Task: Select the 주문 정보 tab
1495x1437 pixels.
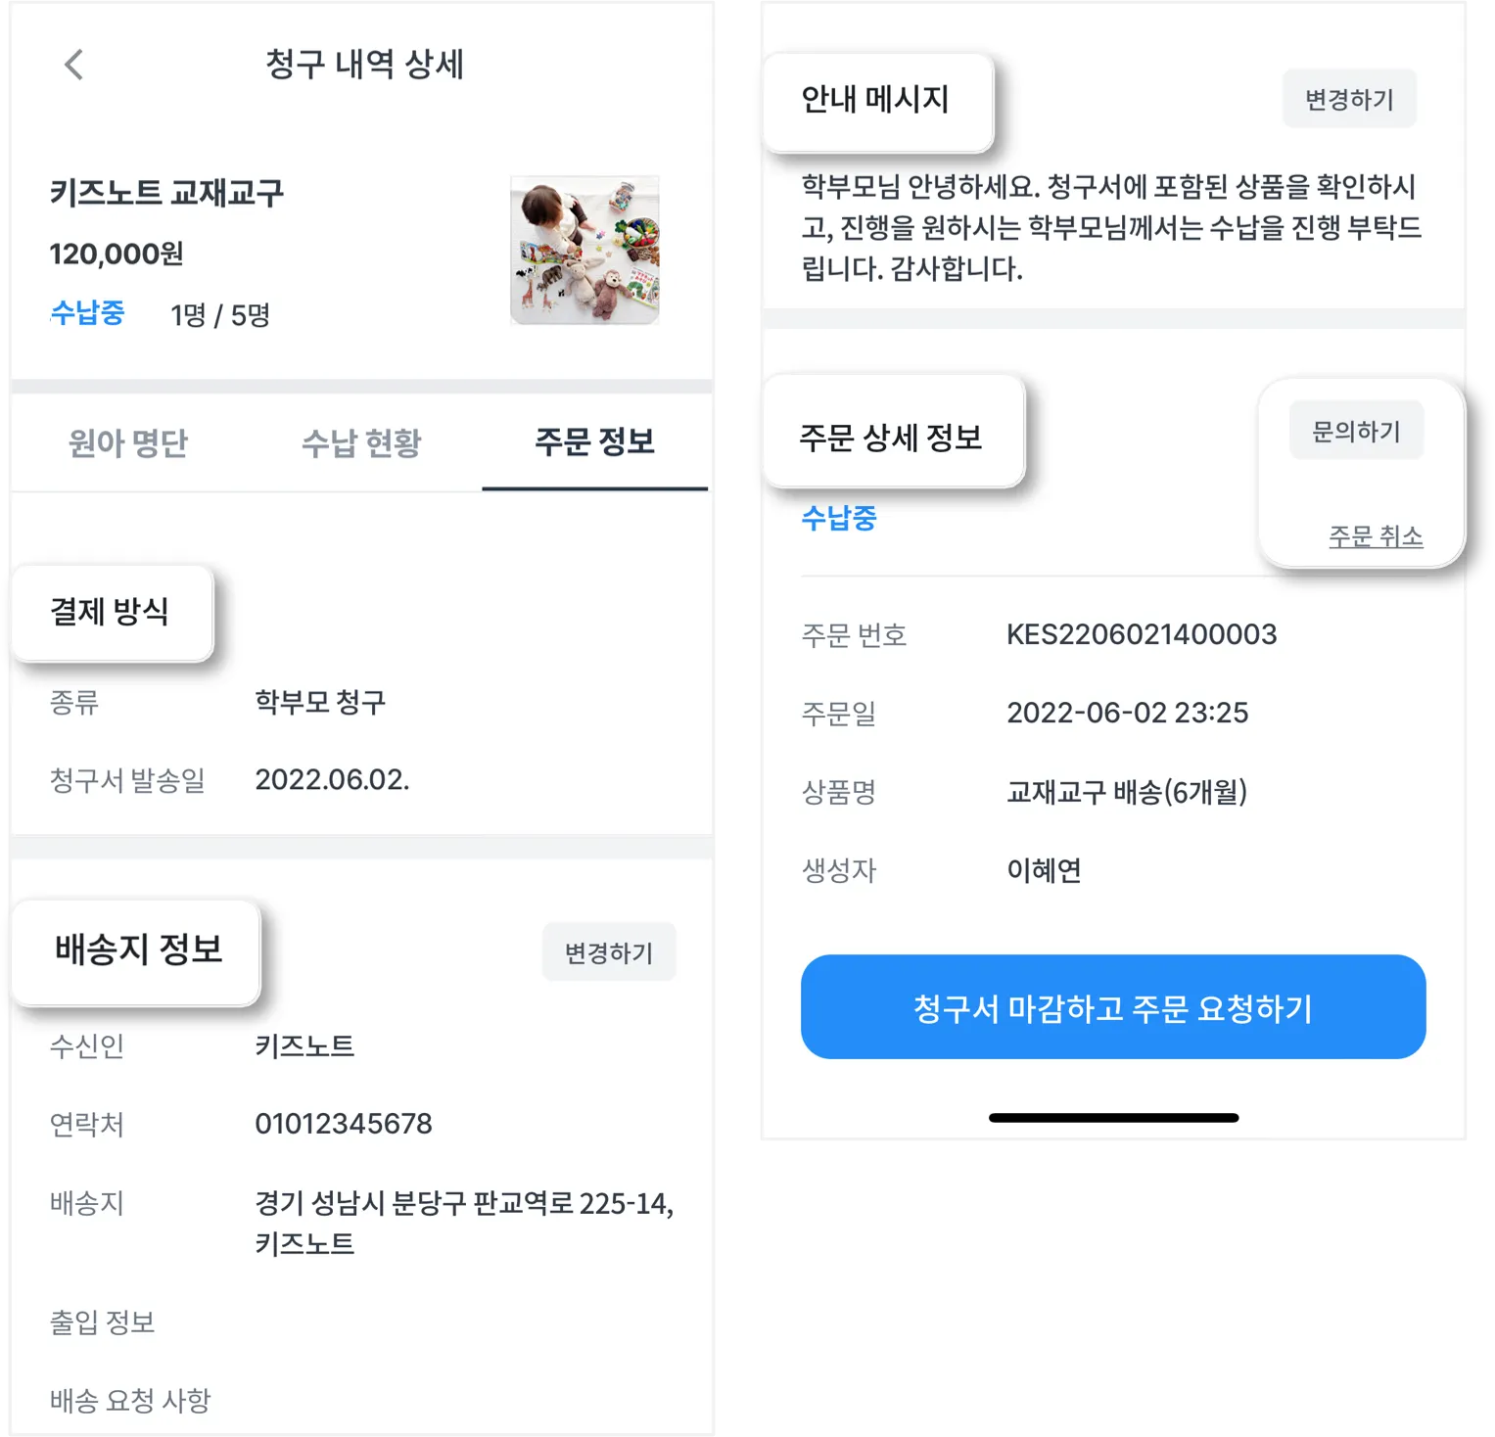Action: tap(594, 442)
